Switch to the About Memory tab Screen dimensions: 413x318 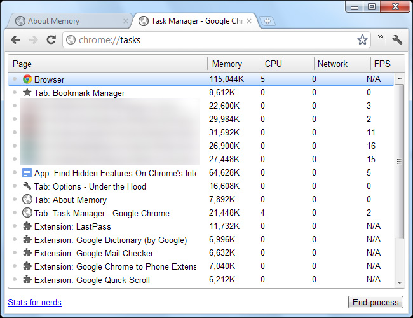70,21
